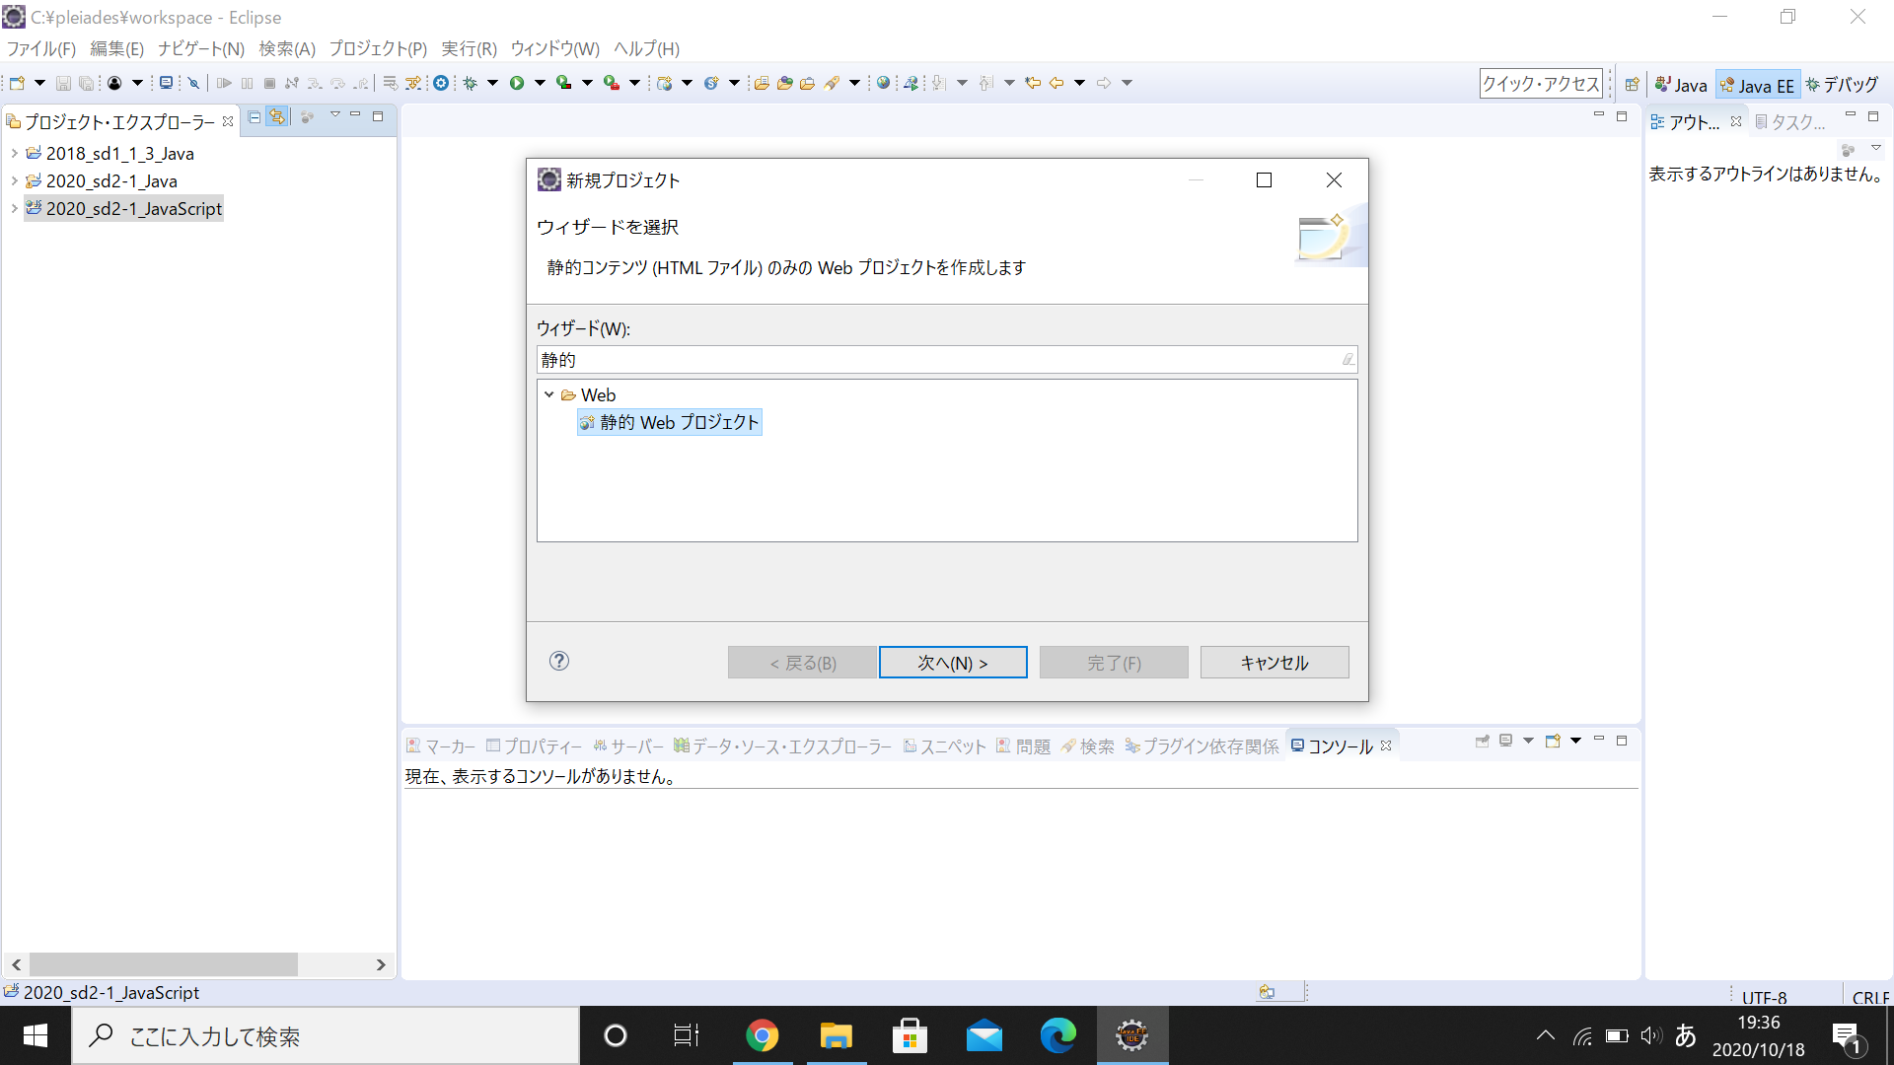Click the New wizard icon at toolbar left
Image resolution: width=1894 pixels, height=1065 pixels.
coord(18,83)
